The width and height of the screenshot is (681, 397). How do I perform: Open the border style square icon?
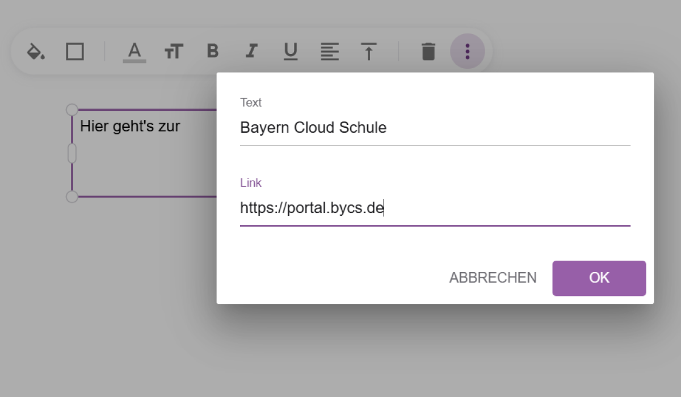click(75, 52)
